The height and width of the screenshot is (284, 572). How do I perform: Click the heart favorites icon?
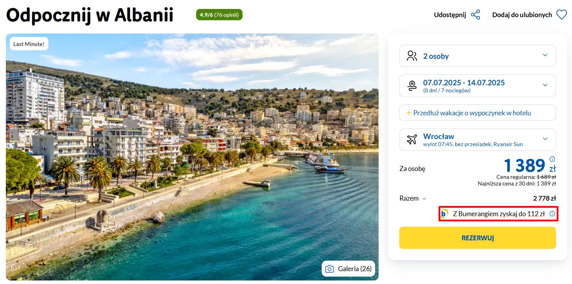click(561, 15)
